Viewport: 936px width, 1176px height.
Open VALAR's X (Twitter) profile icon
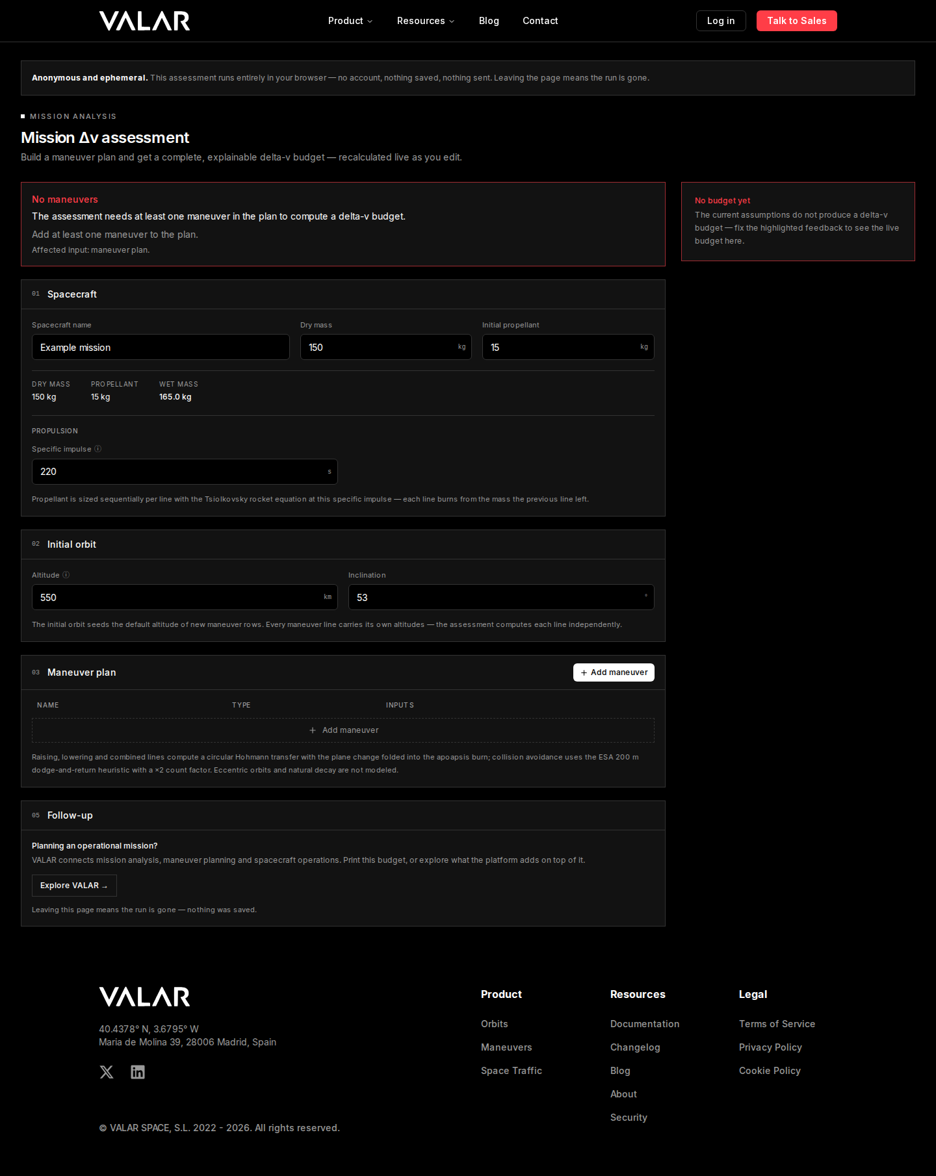(107, 1072)
